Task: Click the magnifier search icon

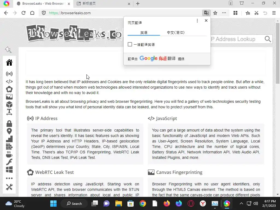Action: [268, 39]
